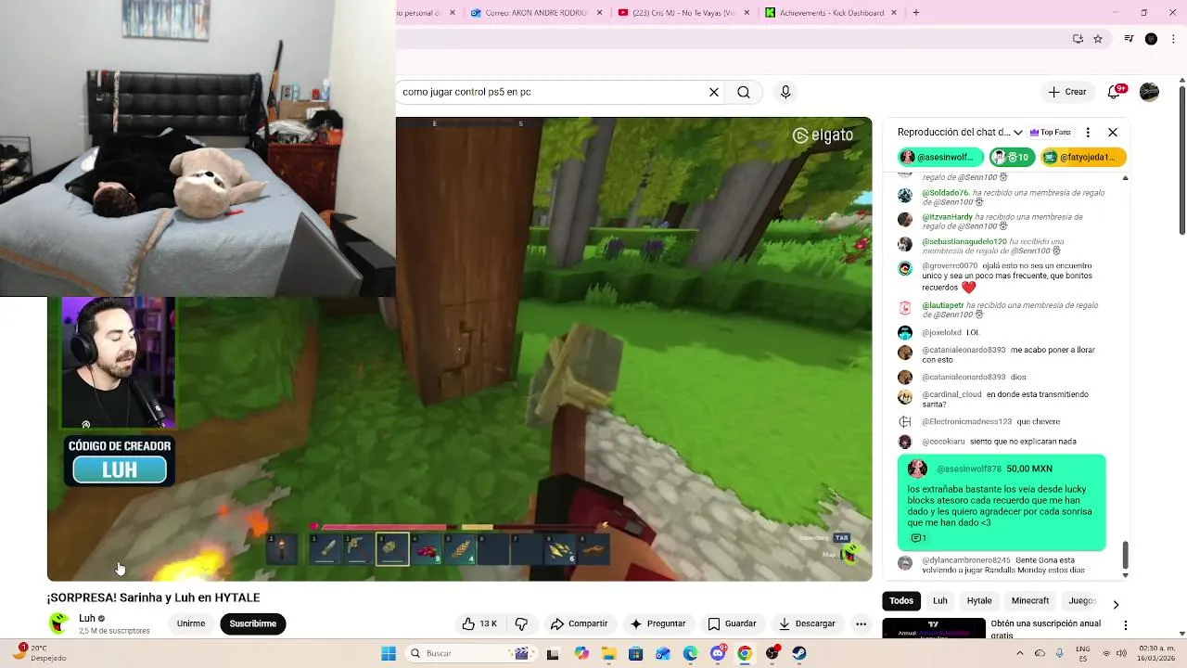Open Chrome media controls icon
The height and width of the screenshot is (668, 1187).
[1129, 39]
